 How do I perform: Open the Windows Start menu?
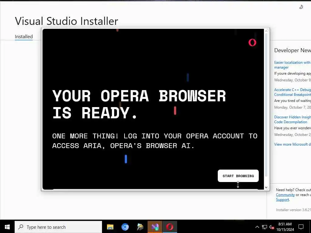pos(7,227)
